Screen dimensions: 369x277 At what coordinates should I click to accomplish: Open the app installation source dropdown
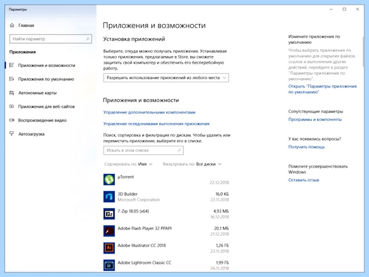point(166,78)
